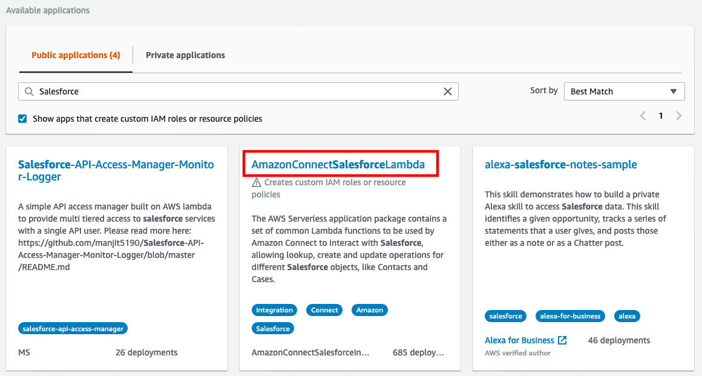Click the '26 deployments' text
Screen dimensions: 702x376
(x=146, y=353)
